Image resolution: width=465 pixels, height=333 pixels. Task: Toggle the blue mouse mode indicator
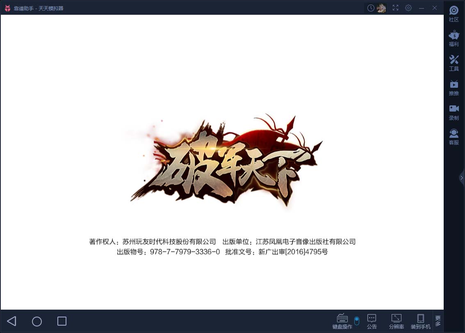pyautogui.click(x=357, y=321)
